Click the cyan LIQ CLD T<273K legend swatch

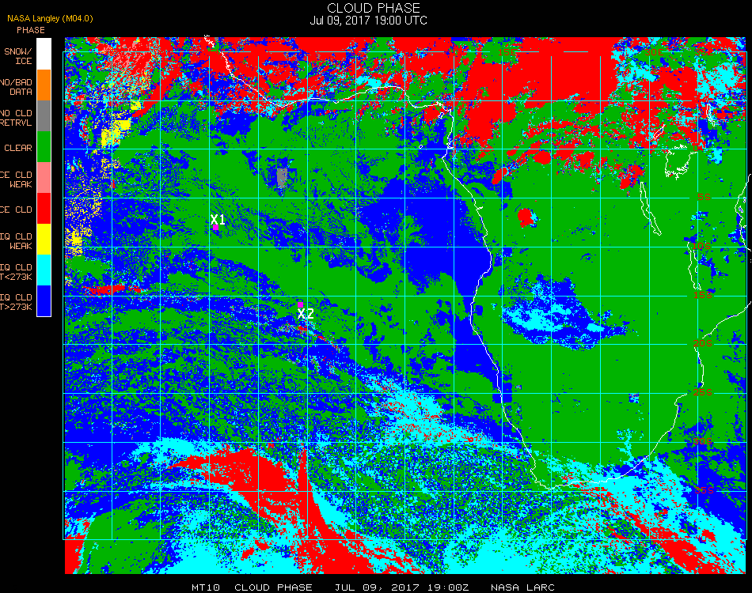(44, 270)
